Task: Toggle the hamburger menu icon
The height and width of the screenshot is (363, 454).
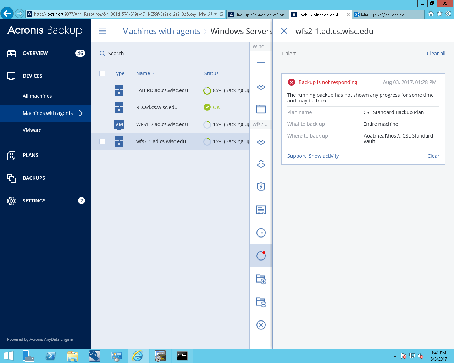Action: click(102, 31)
